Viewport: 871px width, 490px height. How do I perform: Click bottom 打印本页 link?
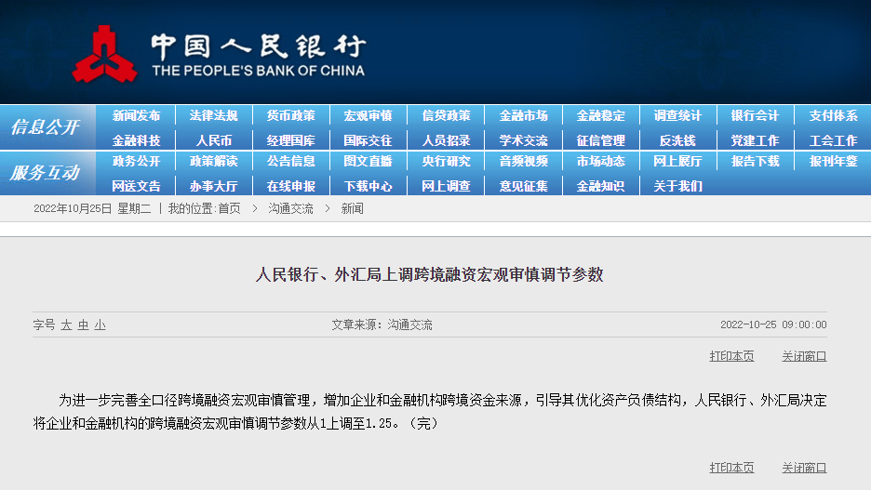point(731,468)
